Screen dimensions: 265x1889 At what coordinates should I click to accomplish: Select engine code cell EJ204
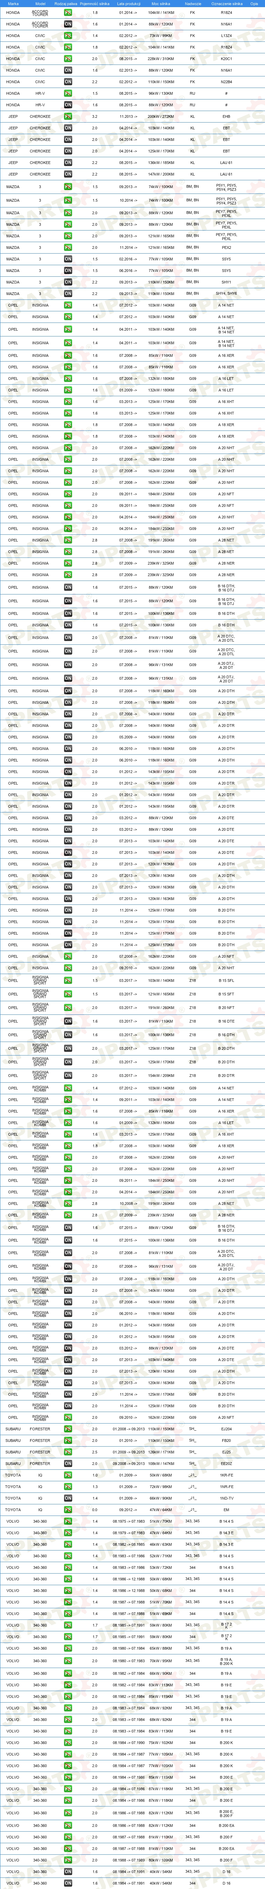tap(226, 1429)
